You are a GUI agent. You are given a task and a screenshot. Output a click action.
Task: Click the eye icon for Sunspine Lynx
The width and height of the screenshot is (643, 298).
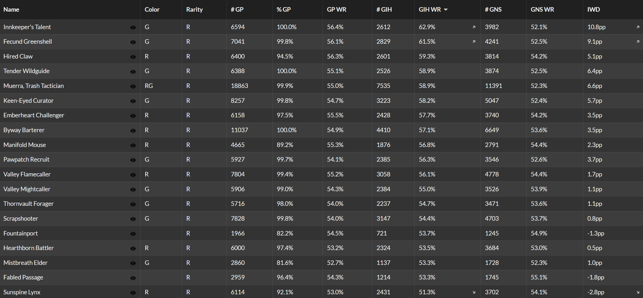[x=133, y=293]
